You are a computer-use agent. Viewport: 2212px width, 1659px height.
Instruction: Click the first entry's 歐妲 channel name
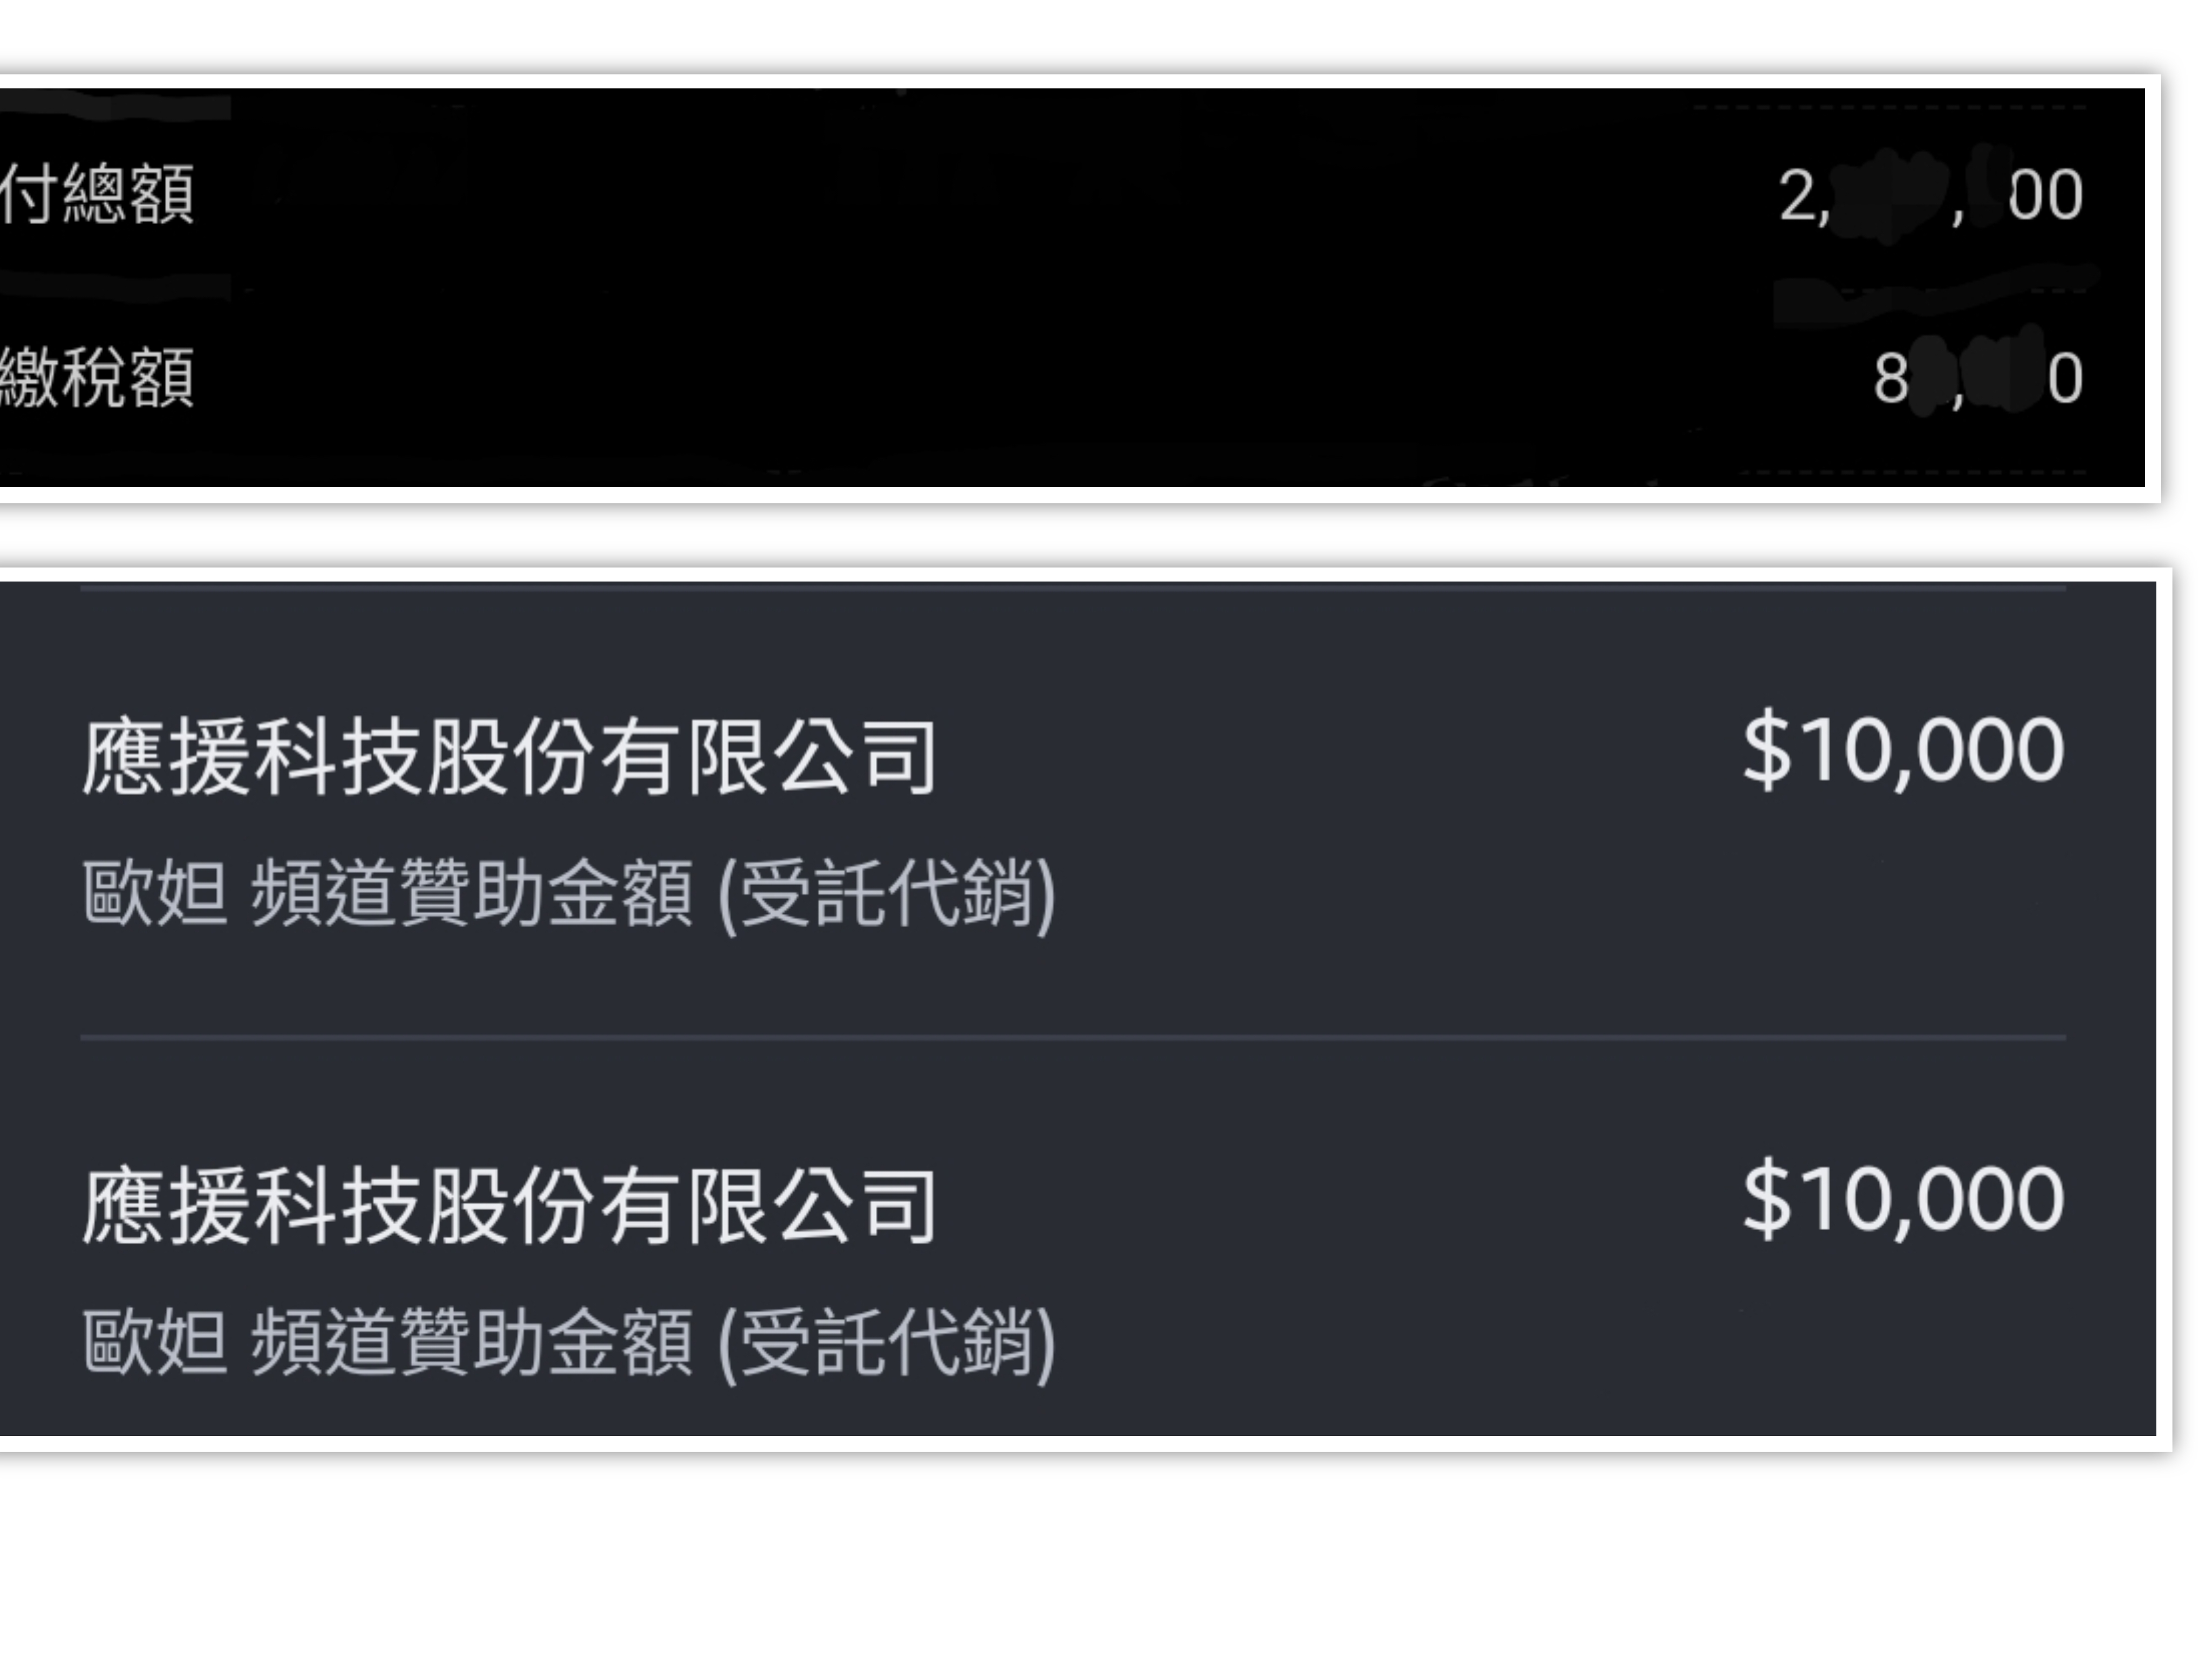[x=155, y=892]
